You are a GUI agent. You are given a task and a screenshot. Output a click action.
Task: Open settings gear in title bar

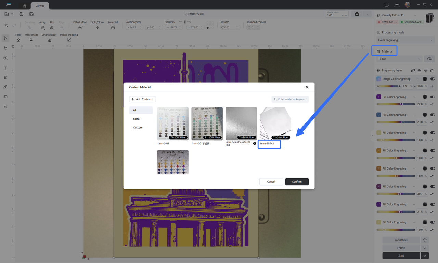pyautogui.click(x=397, y=5)
